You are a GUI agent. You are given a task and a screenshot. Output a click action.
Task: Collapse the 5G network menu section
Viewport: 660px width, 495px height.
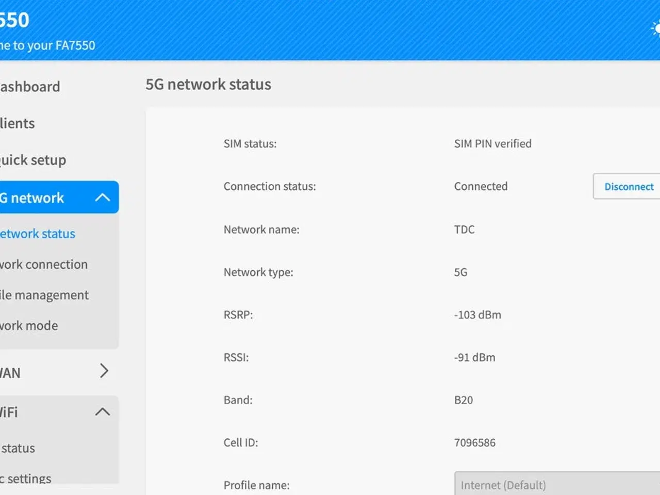coord(103,197)
